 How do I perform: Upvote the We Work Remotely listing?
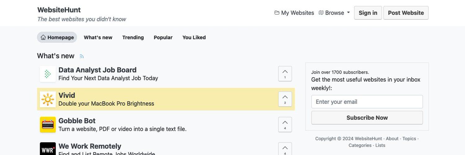point(285,149)
